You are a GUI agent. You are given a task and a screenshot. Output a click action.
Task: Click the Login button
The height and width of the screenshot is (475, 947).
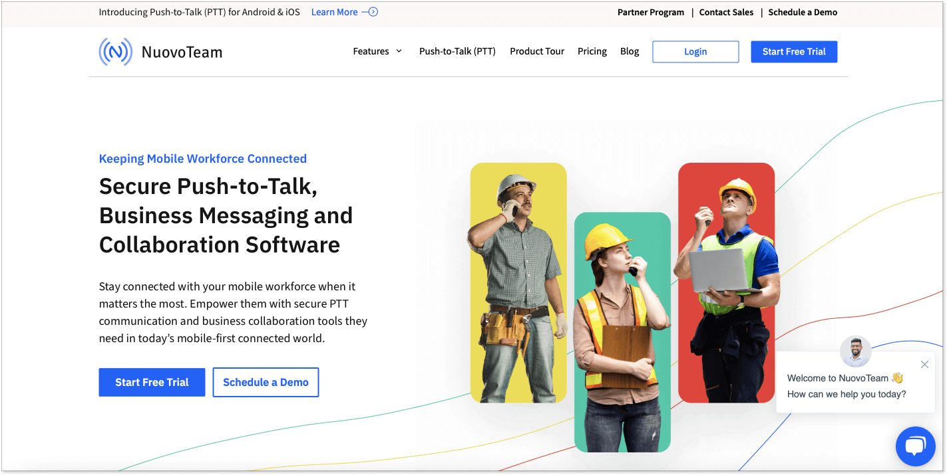[x=695, y=52]
